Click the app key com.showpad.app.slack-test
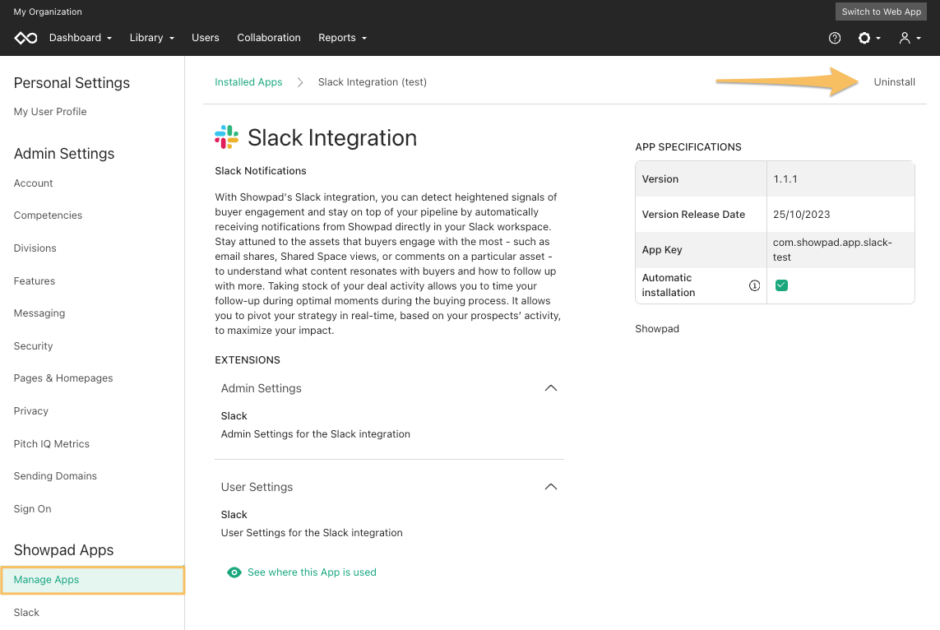 click(x=832, y=250)
